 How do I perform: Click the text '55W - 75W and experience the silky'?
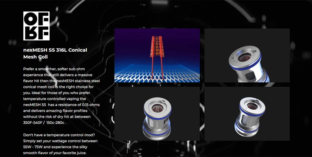click(55, 147)
